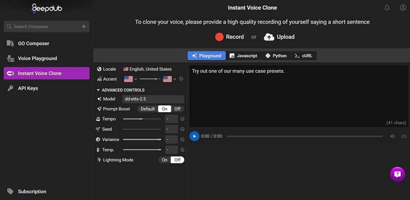
Task: Reset the Accent setting with its clear icon
Action: 181,79
